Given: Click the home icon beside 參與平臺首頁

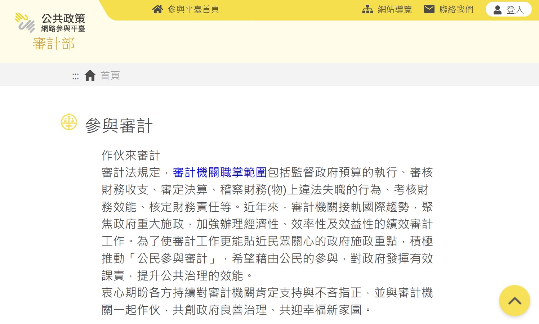Looking at the screenshot, I should pyautogui.click(x=157, y=9).
